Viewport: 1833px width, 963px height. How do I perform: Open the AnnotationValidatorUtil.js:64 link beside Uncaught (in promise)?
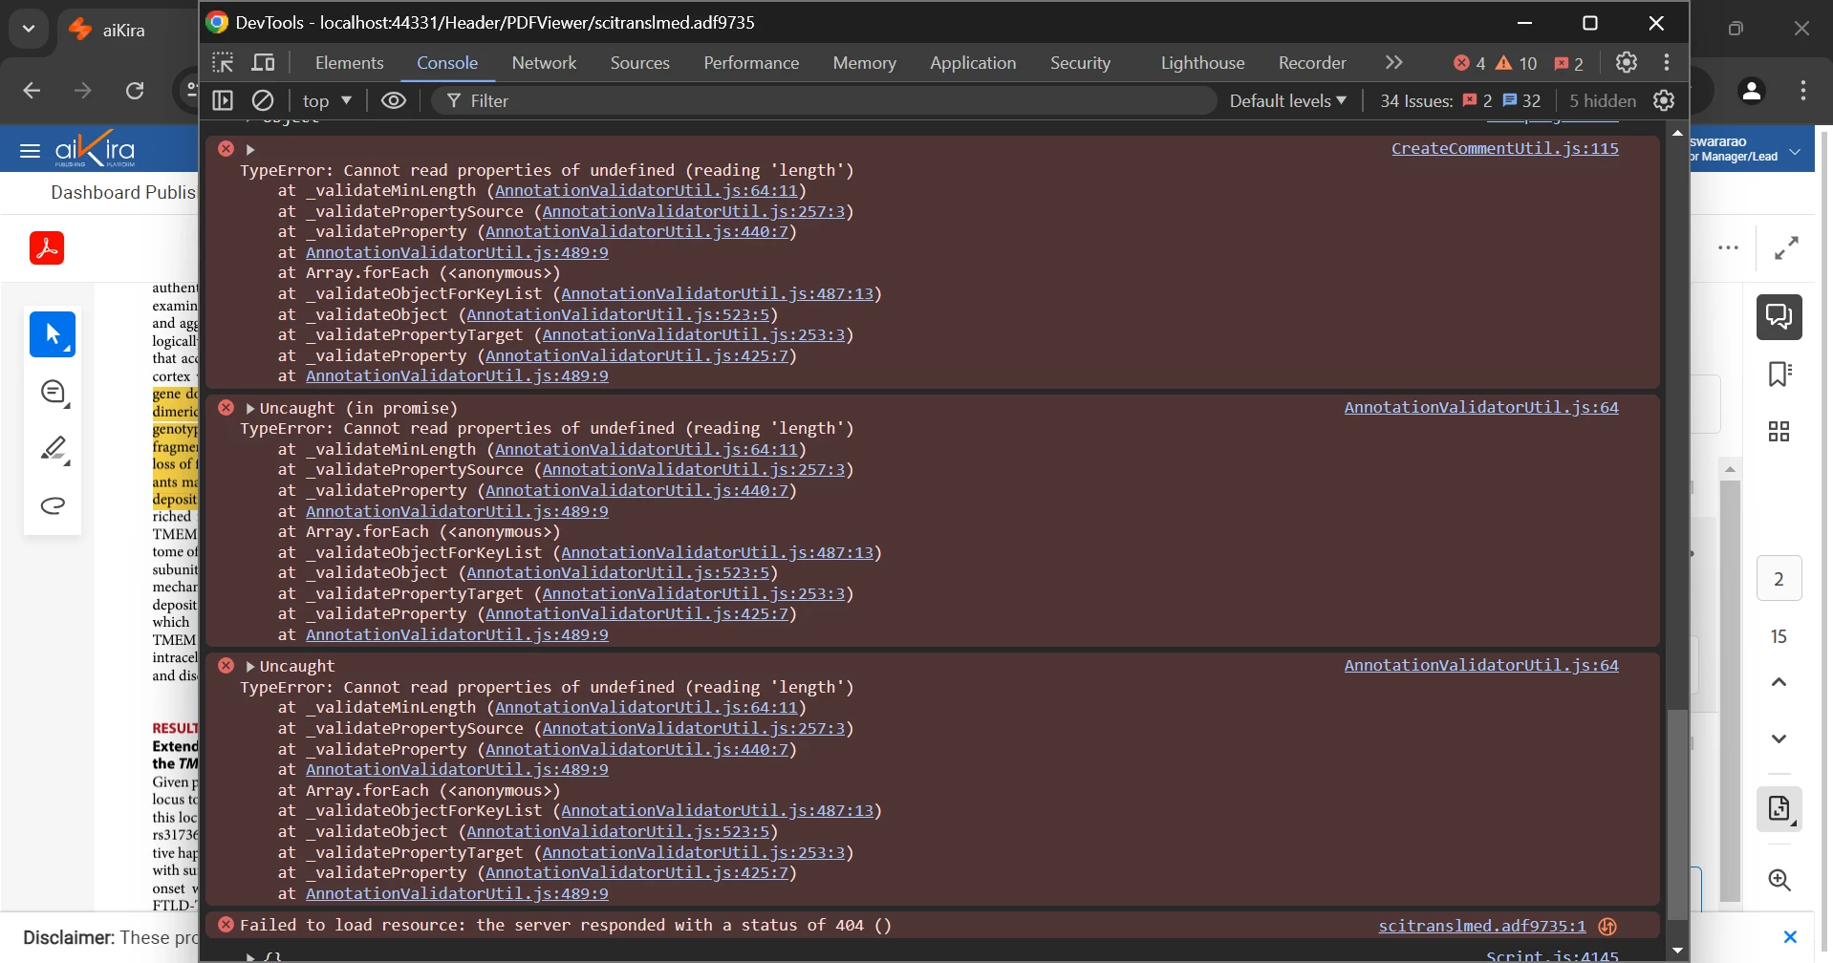click(1481, 407)
